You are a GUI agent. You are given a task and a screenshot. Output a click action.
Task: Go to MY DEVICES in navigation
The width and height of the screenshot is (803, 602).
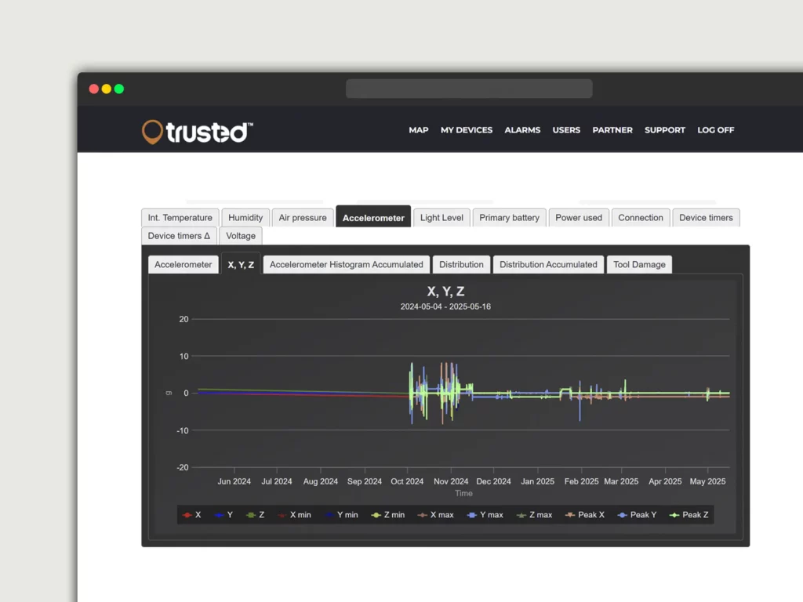point(467,130)
